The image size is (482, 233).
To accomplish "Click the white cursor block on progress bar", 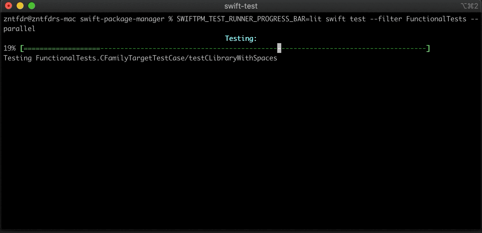I will tap(279, 48).
